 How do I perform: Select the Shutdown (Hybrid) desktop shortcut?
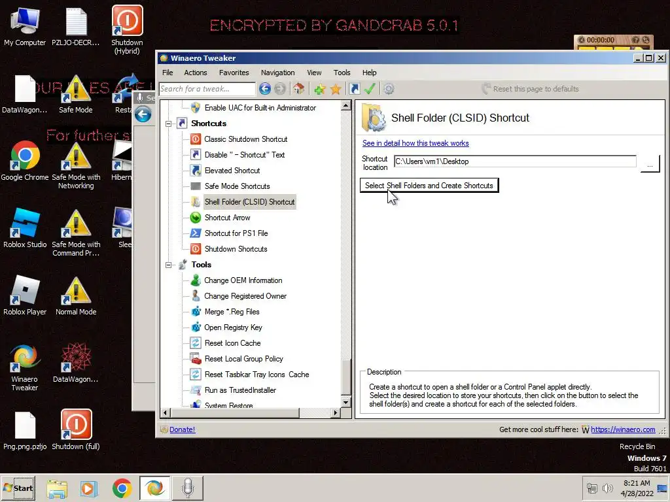pyautogui.click(x=127, y=30)
